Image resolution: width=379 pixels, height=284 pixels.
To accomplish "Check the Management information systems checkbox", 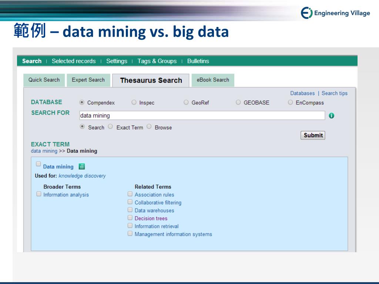I will pyautogui.click(x=130, y=233).
